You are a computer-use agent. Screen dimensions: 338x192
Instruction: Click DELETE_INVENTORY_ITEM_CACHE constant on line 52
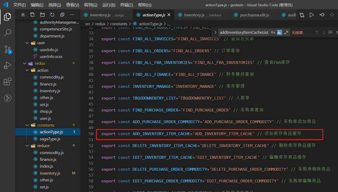click(x=165, y=146)
